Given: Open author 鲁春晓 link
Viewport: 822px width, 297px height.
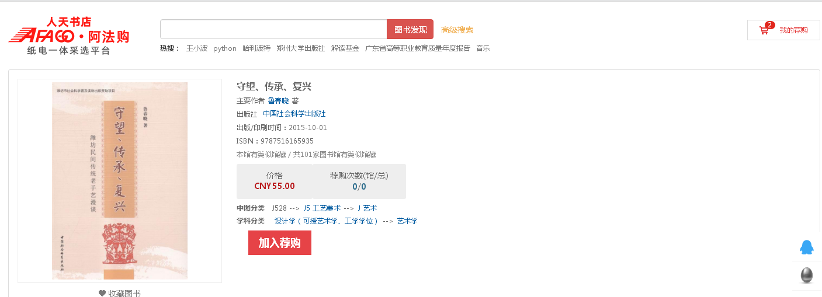Looking at the screenshot, I should pyautogui.click(x=278, y=100).
